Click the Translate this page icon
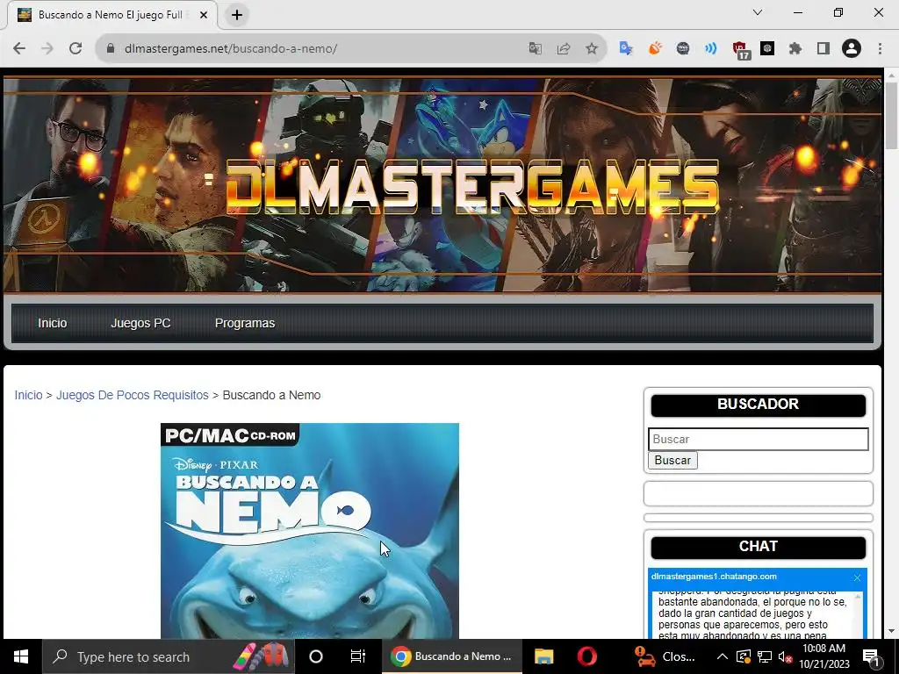 pos(535,49)
